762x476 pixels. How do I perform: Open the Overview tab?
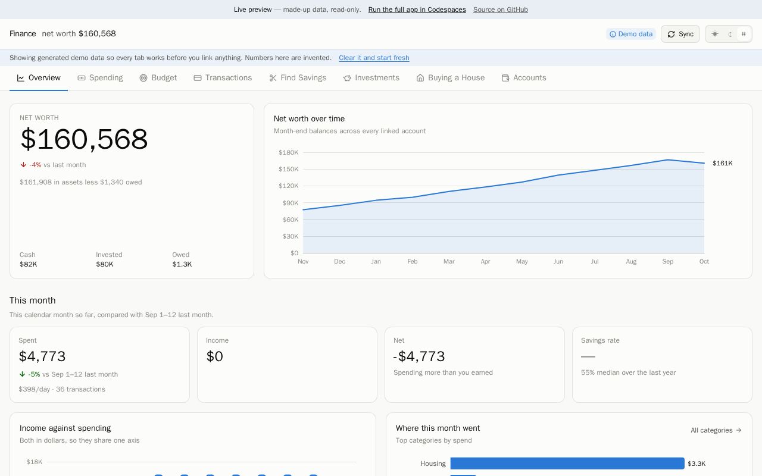39,78
